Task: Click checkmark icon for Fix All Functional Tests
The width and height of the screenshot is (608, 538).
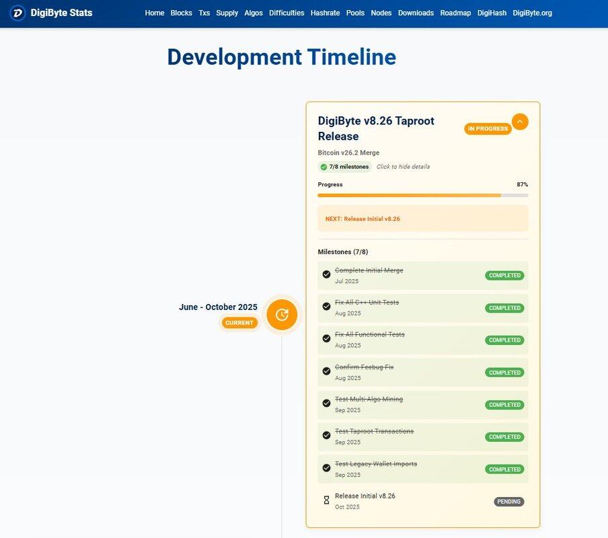Action: coord(326,339)
